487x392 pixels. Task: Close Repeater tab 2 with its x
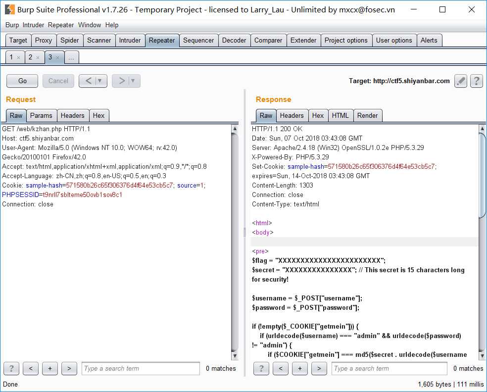38,57
